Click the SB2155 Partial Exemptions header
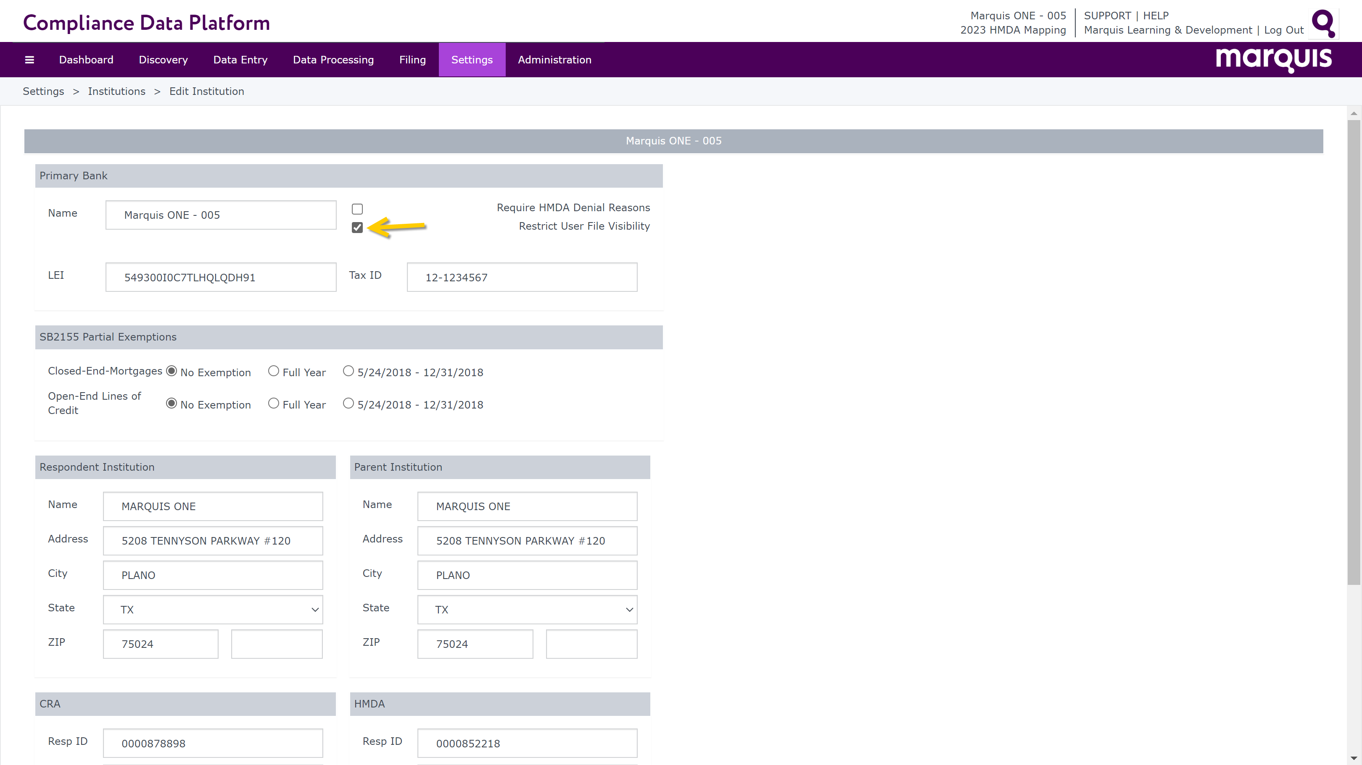This screenshot has height=765, width=1362. [349, 337]
